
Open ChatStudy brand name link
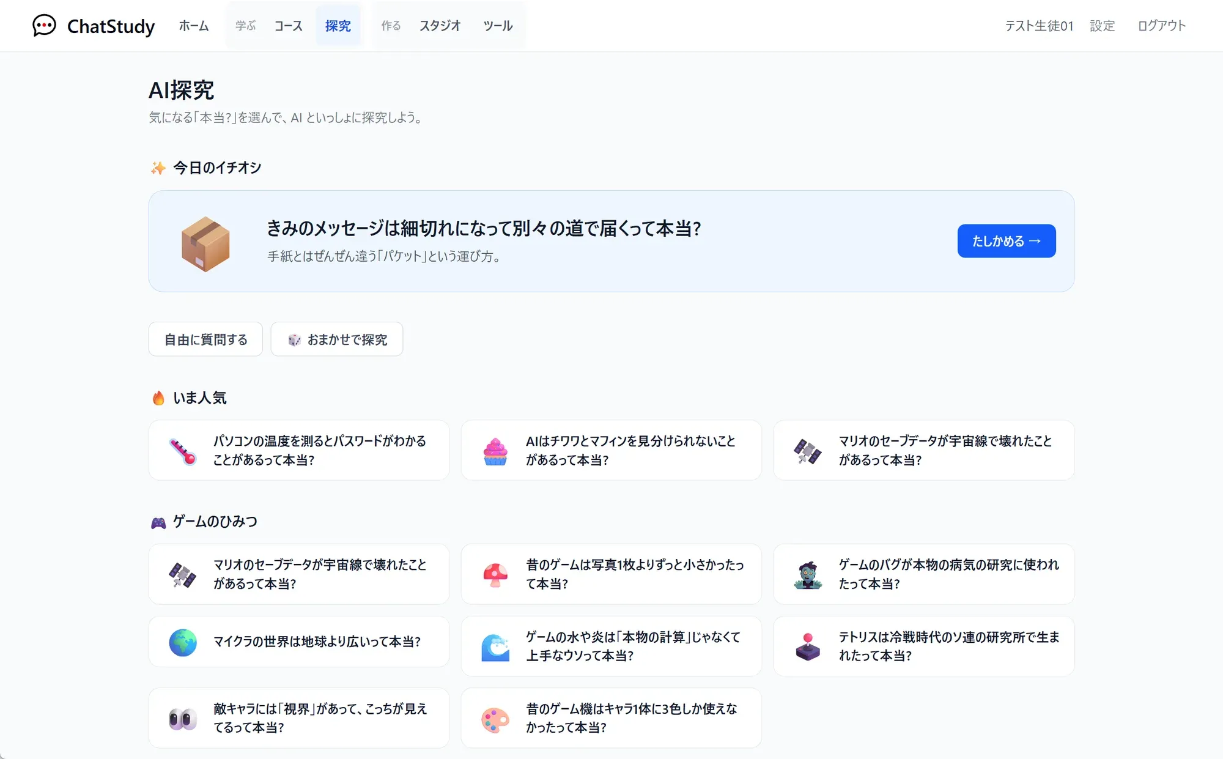111,26
